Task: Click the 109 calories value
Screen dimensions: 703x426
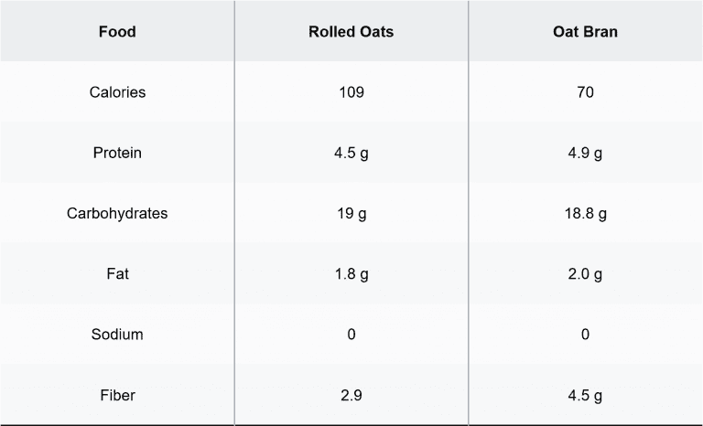Action: pyautogui.click(x=351, y=92)
